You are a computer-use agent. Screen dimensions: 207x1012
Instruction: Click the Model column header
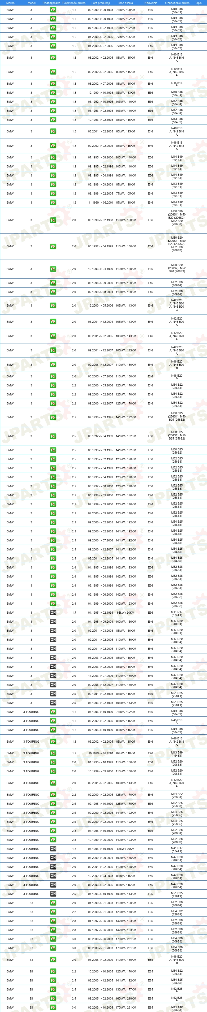(31, 3)
